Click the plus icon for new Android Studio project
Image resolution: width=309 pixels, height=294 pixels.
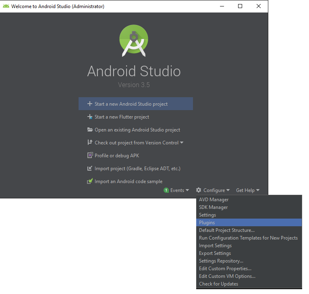click(90, 104)
